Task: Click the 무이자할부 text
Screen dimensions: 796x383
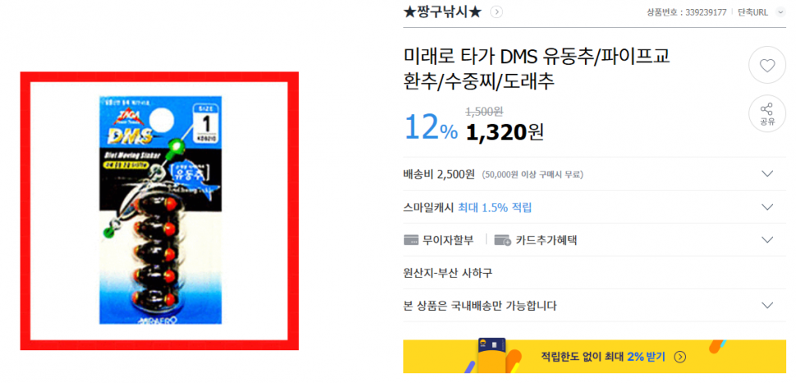Action: (x=448, y=240)
